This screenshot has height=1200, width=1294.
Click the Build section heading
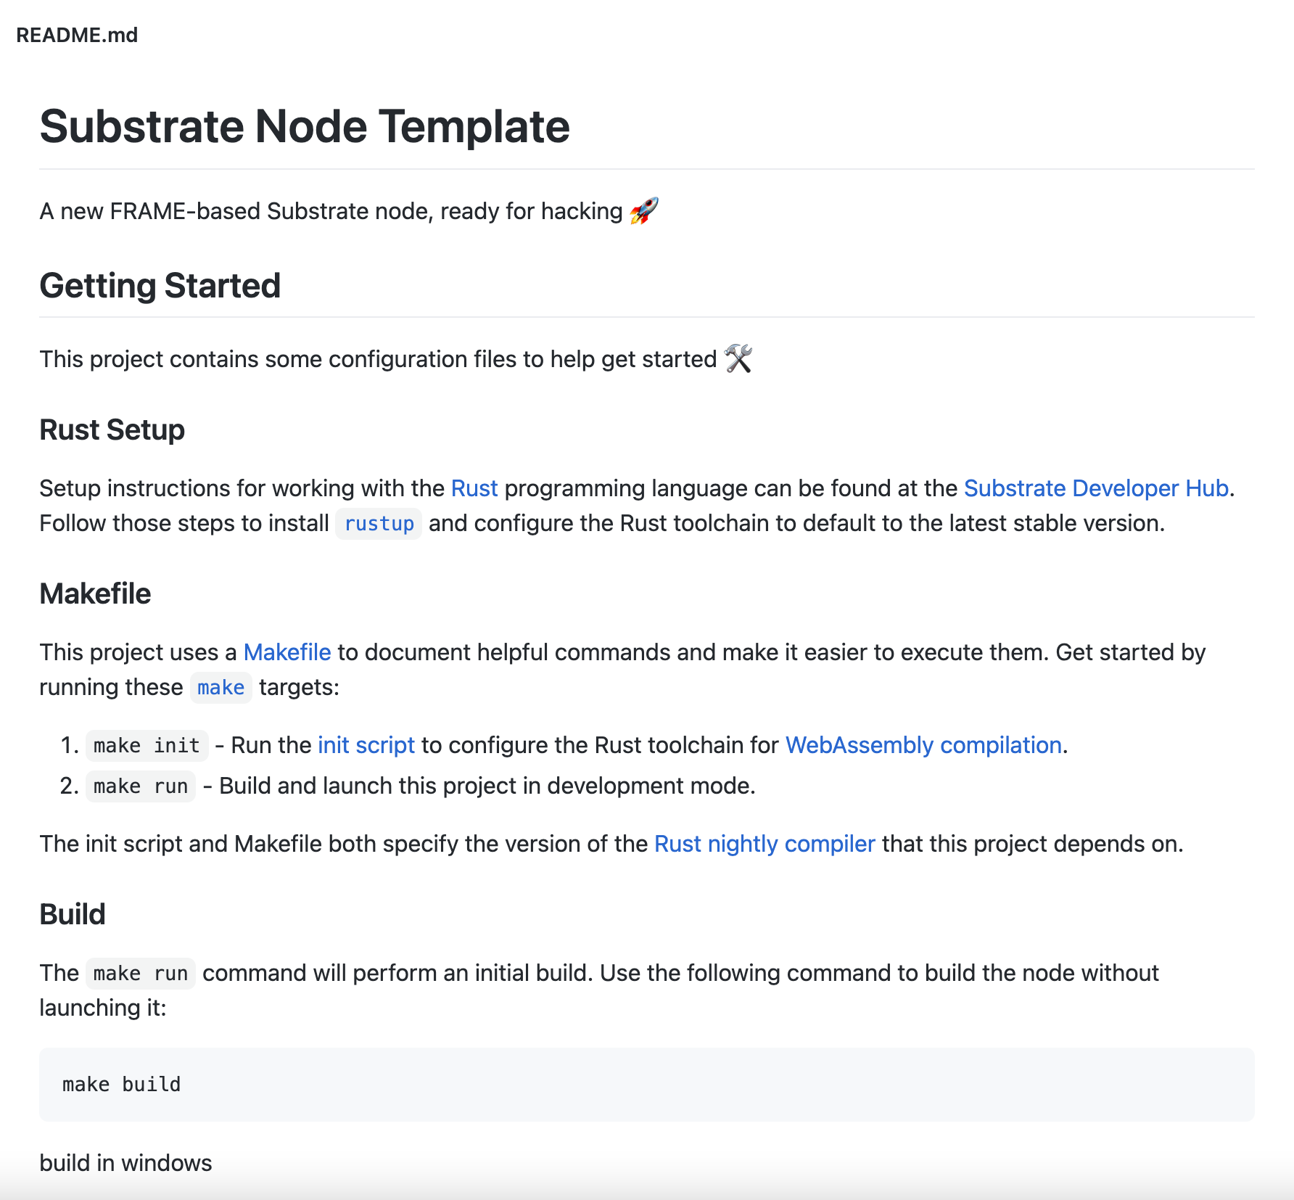click(x=73, y=914)
